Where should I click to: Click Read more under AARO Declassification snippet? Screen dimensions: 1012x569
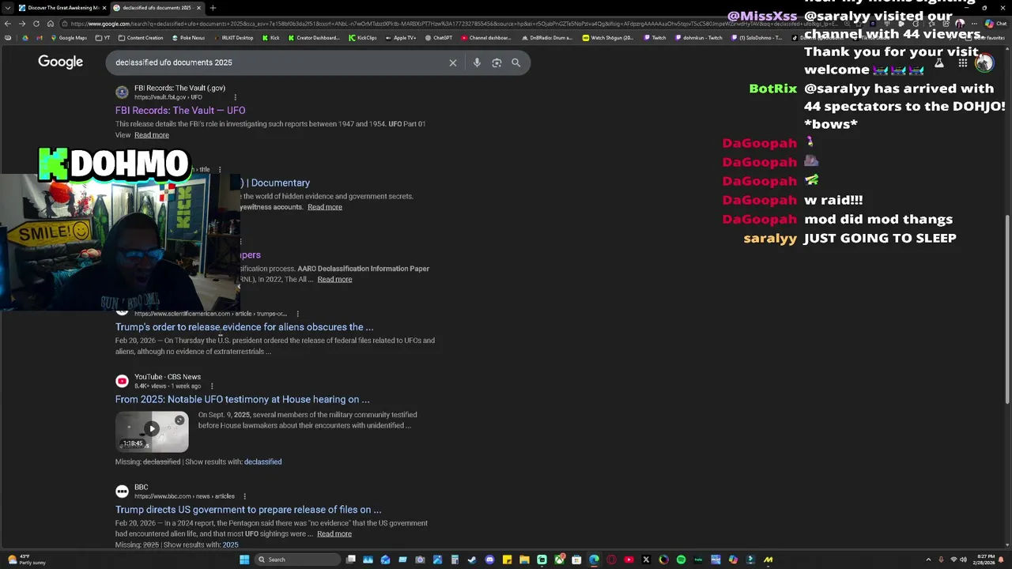pos(334,279)
